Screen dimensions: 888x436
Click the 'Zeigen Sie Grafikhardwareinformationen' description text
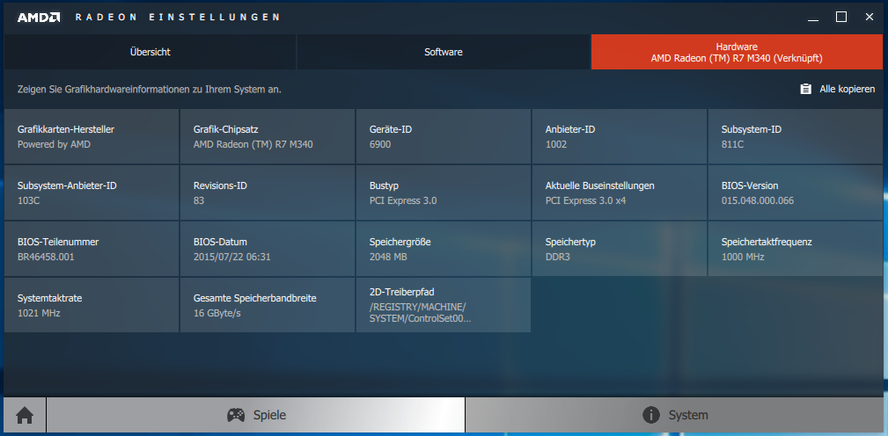[x=150, y=90]
